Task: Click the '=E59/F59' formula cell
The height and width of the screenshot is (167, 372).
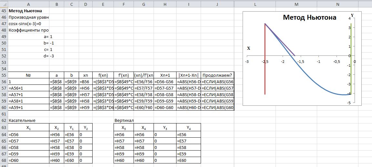Action: (x=144, y=101)
